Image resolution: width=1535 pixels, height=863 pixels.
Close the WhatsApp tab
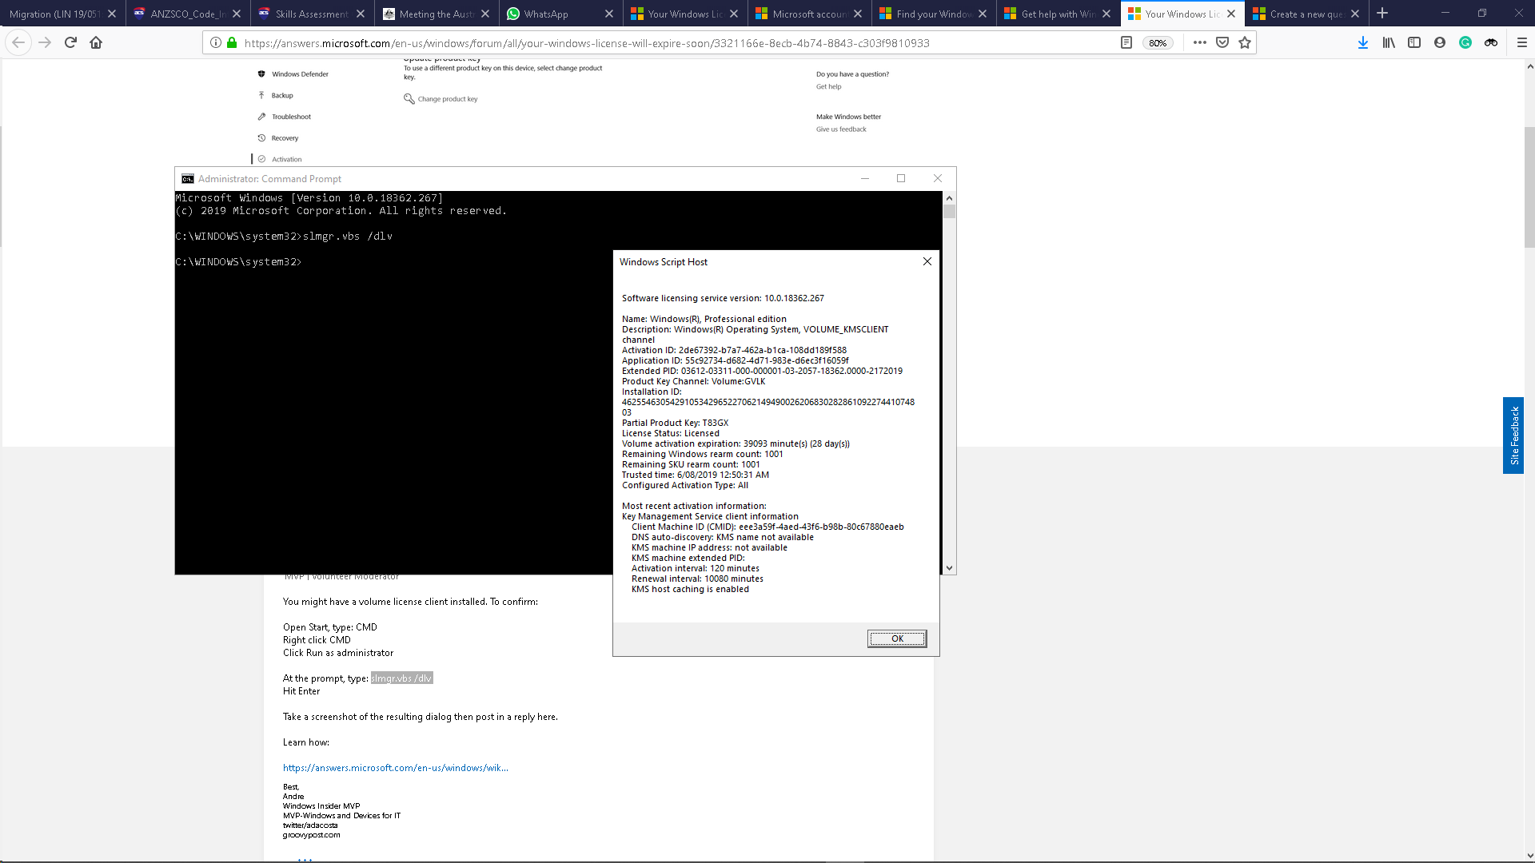click(x=609, y=14)
